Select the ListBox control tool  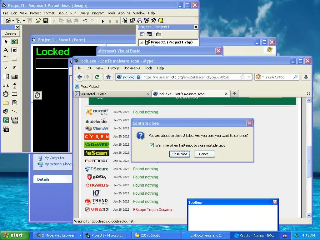point(14,77)
